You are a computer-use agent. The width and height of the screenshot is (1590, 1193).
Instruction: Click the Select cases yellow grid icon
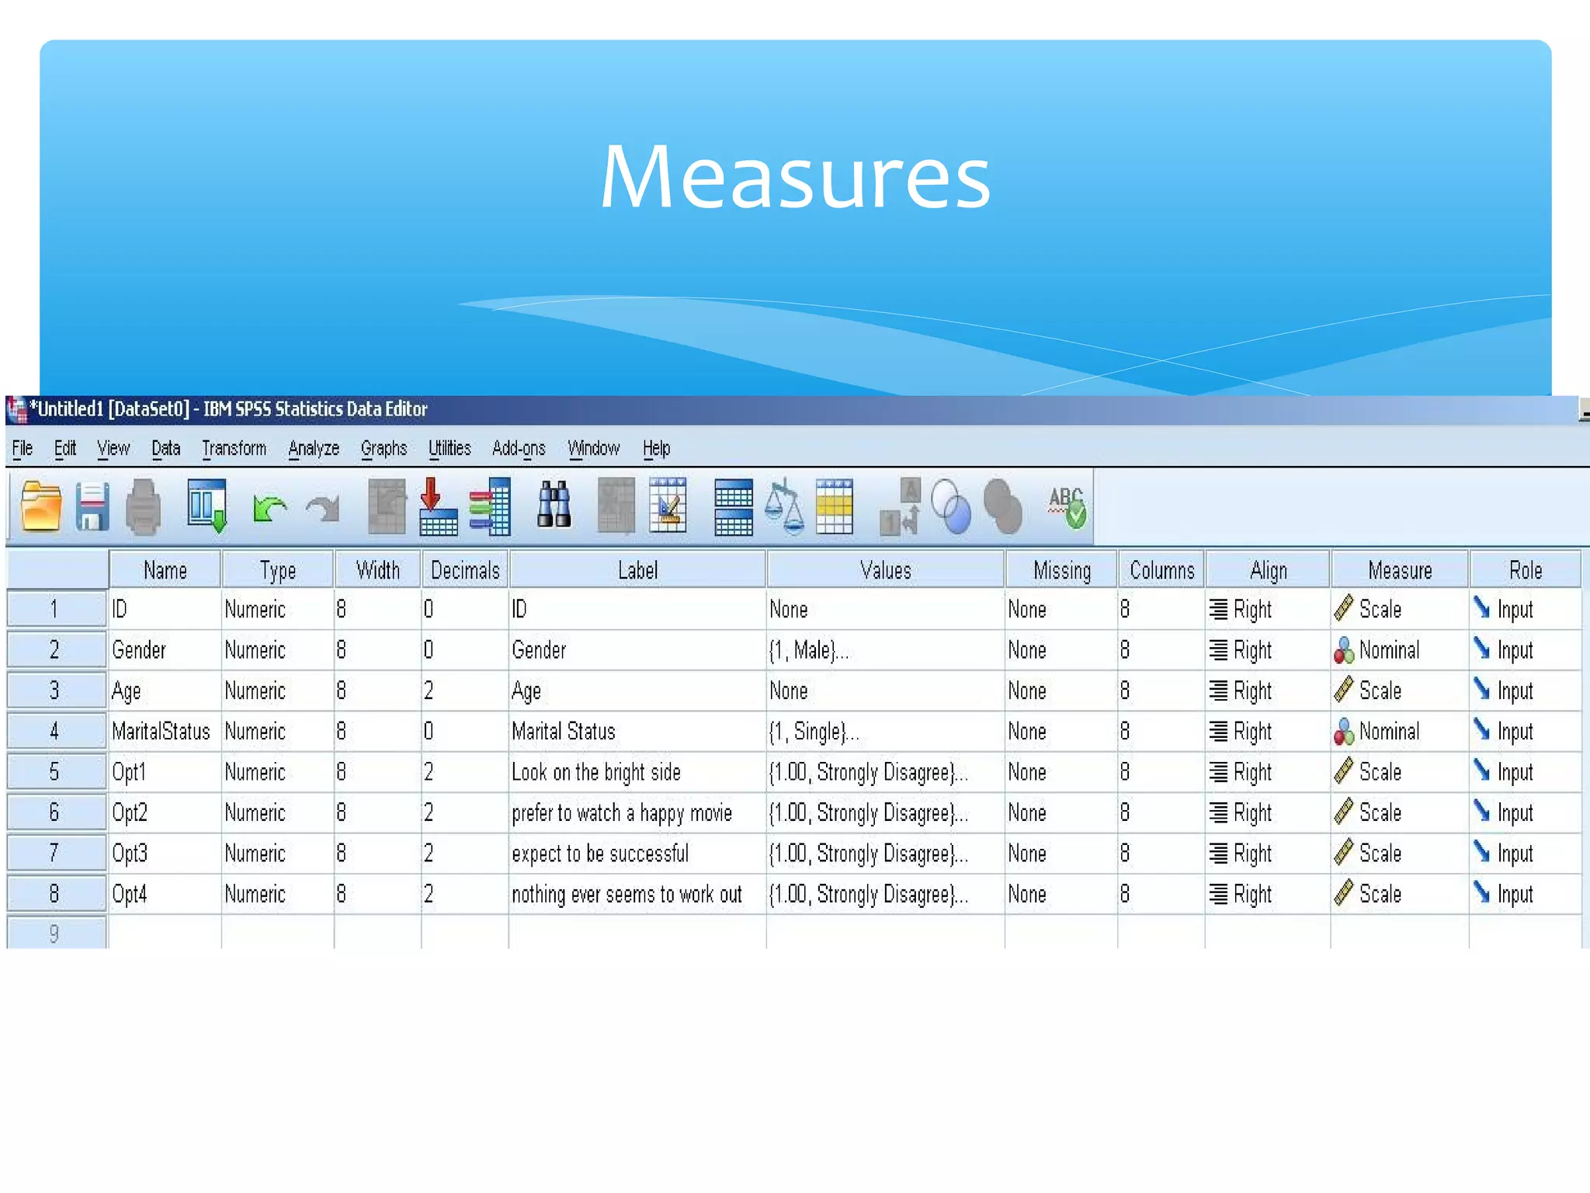tap(835, 506)
